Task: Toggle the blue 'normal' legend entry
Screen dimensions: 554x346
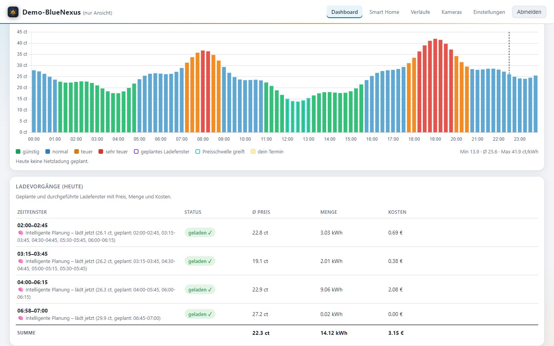Action: (x=57, y=151)
